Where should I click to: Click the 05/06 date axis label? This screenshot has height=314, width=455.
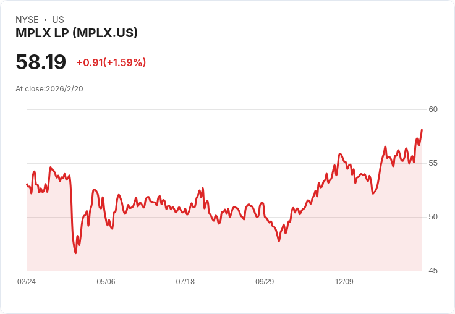[106, 282]
